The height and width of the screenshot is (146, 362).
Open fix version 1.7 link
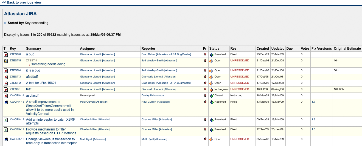pos(313,102)
